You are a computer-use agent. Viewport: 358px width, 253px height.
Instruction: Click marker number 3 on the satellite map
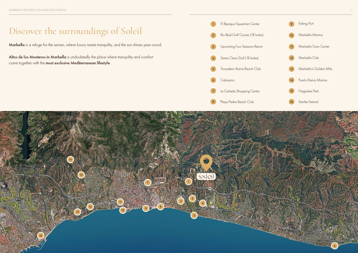[x=181, y=201]
